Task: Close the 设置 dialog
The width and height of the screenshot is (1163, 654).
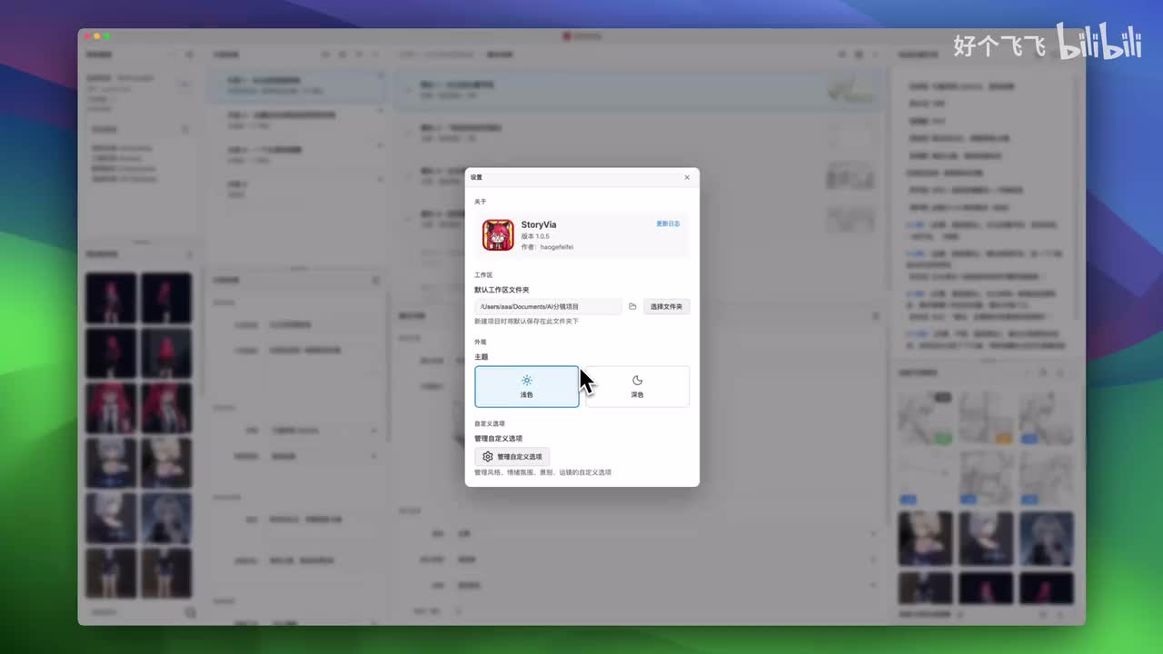Action: (687, 177)
